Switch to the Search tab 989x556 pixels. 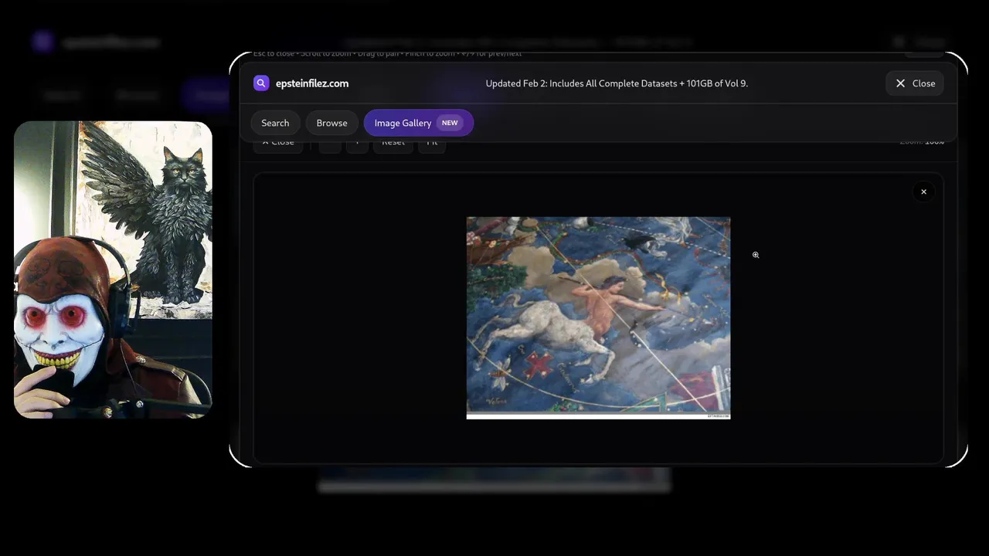coord(275,123)
